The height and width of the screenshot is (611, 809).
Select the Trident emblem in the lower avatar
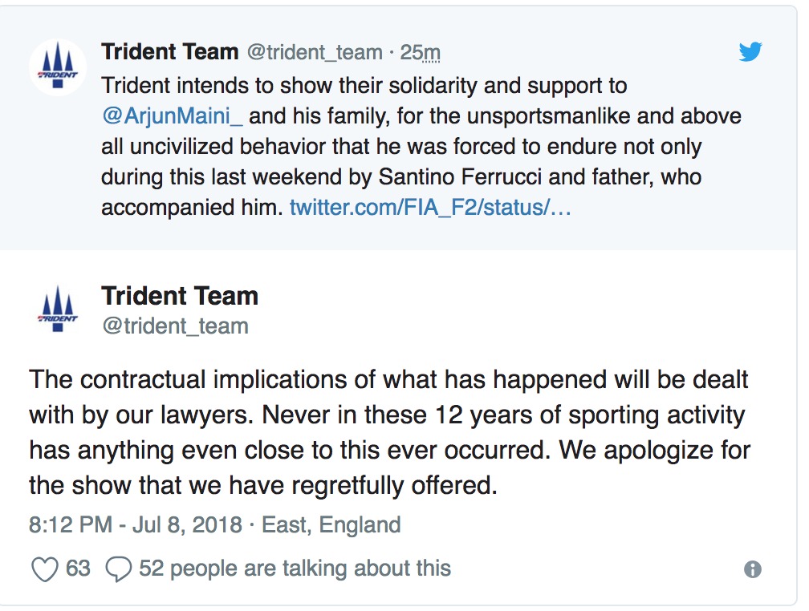click(x=56, y=308)
